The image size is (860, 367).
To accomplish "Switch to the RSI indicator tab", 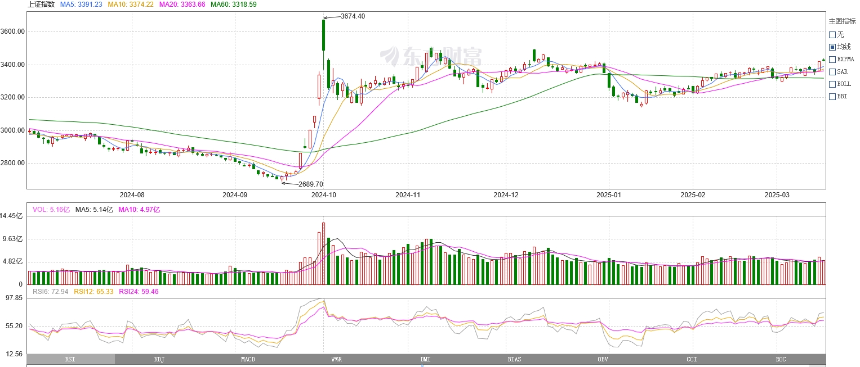I will (x=70, y=359).
